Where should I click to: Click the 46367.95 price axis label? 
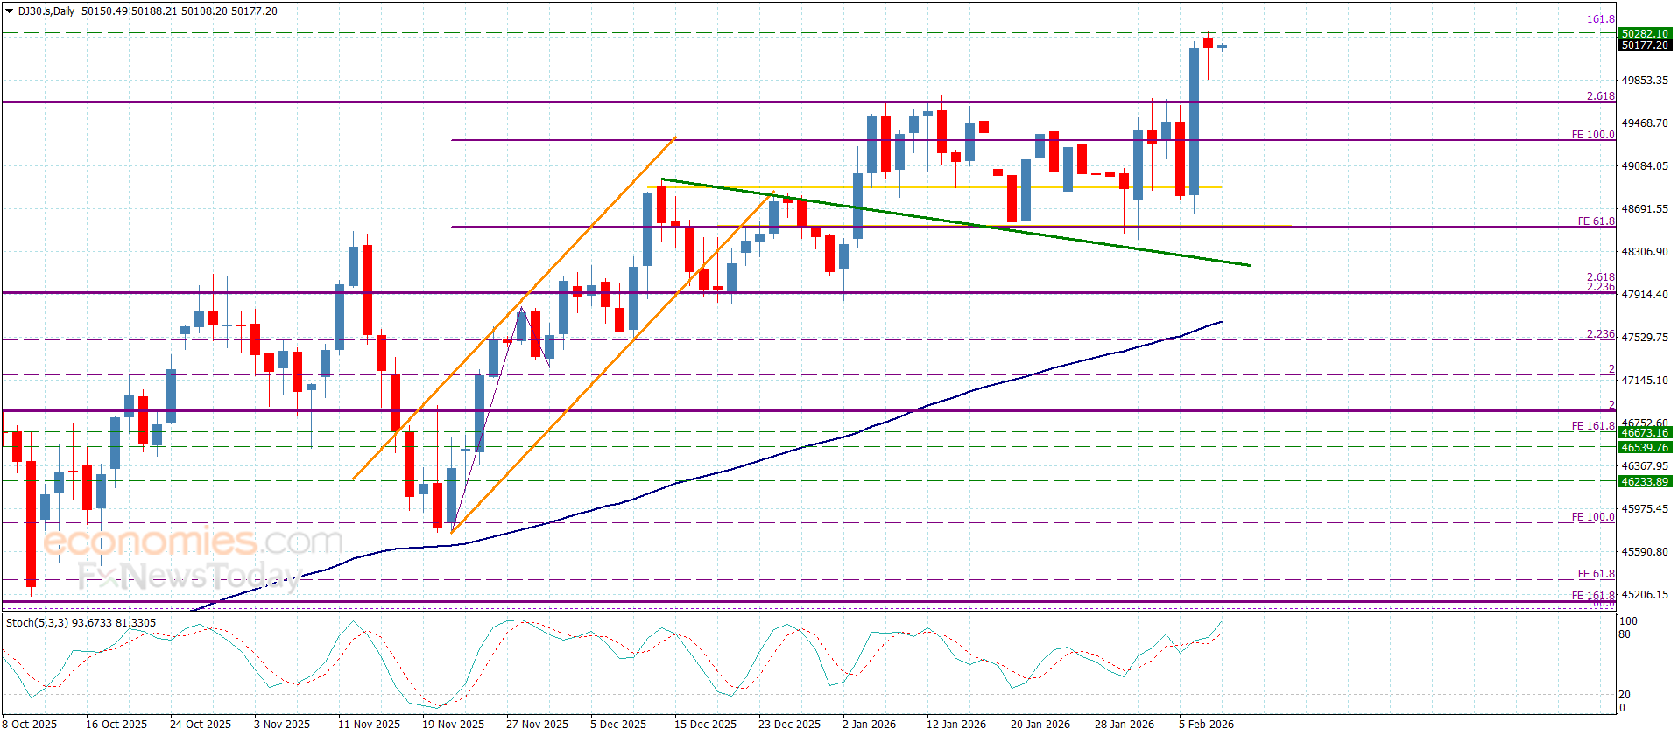[1645, 466]
